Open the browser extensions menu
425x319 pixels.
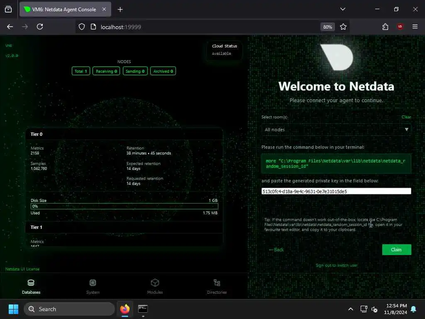click(385, 27)
